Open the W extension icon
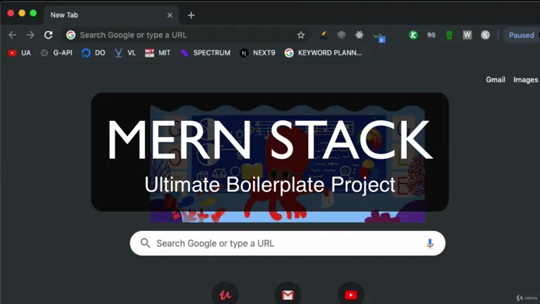Screen dimensions: 540x304 468,34
